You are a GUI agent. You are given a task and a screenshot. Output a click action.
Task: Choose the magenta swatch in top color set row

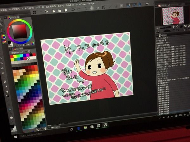tap(28, 55)
